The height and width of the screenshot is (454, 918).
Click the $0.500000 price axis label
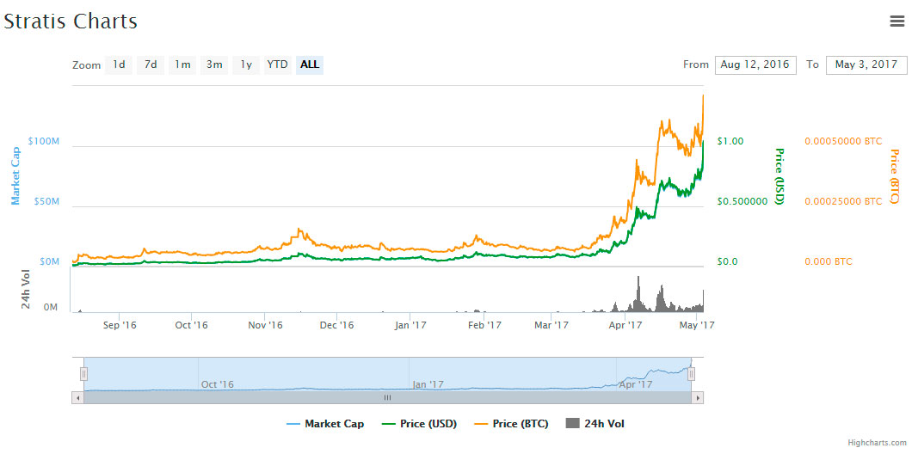click(x=742, y=201)
